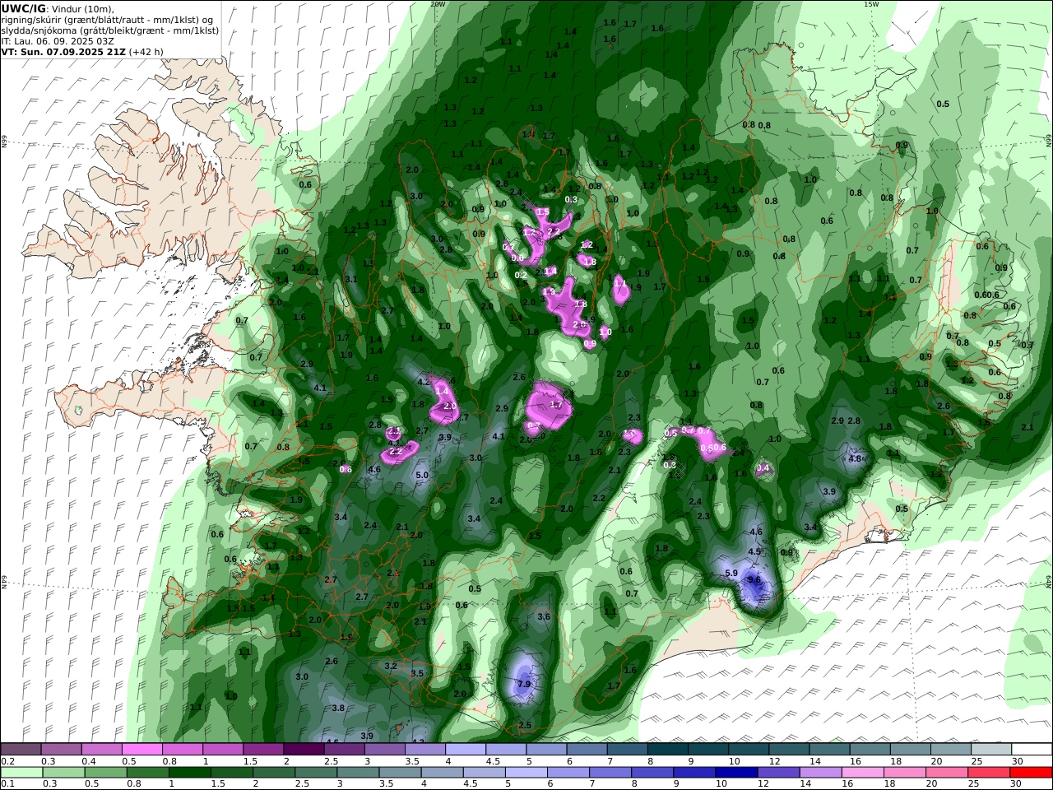Viewport: 1053px width, 790px height.
Task: Click the 5.9 precipitation value
Action: tap(731, 573)
